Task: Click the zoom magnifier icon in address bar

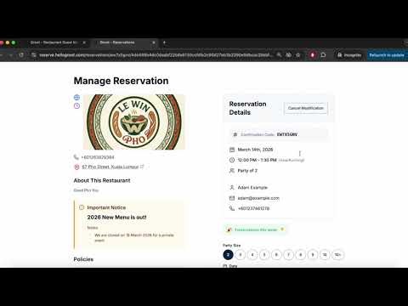Action: click(280, 55)
